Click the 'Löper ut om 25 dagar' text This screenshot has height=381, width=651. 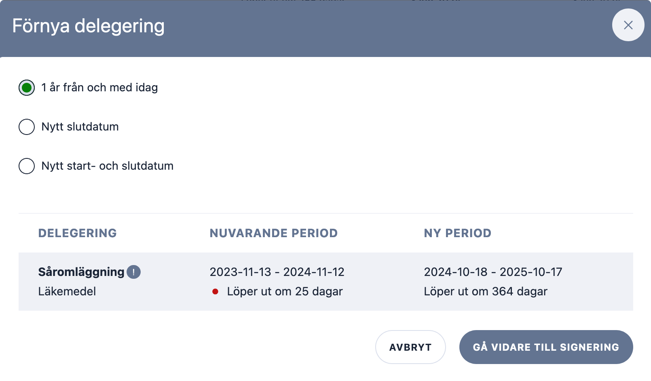(285, 291)
